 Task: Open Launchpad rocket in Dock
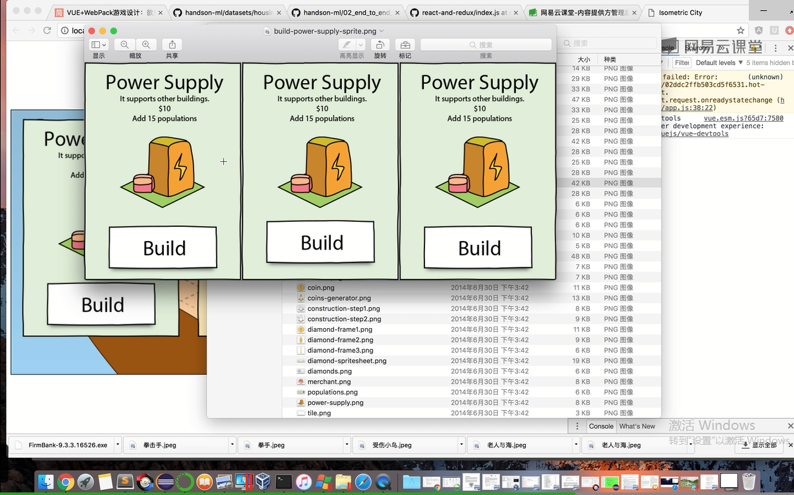[85, 481]
